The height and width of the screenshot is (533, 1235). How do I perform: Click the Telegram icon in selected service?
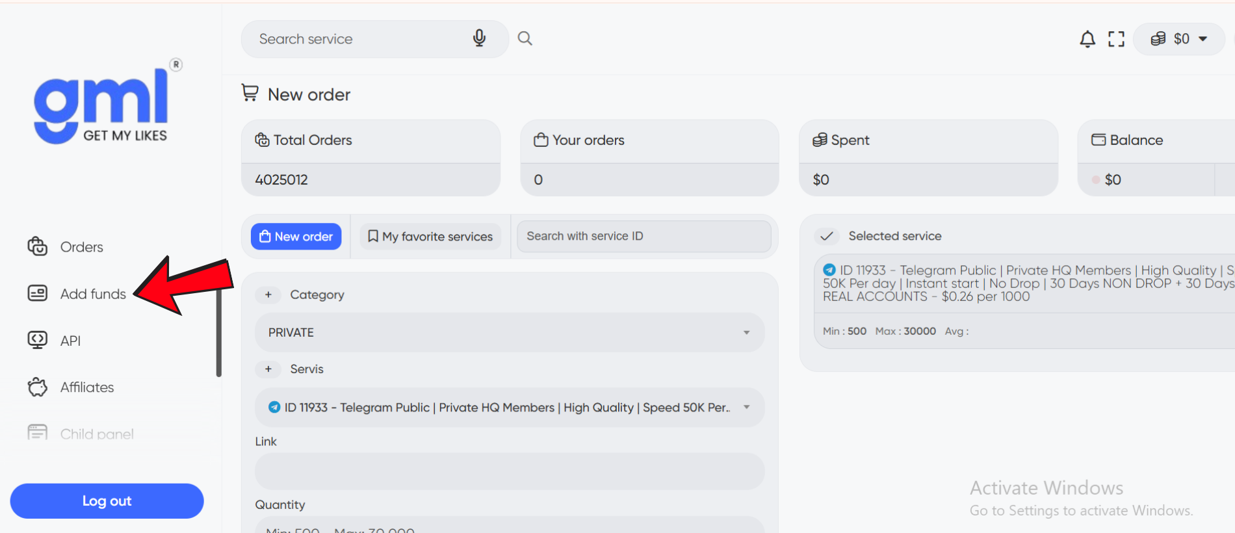point(829,269)
